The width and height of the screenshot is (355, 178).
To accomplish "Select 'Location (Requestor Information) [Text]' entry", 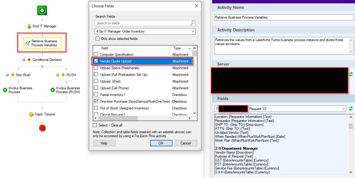I will 243,117.
